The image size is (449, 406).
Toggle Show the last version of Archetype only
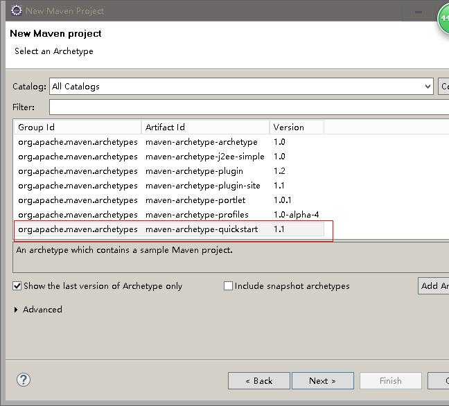(x=17, y=285)
